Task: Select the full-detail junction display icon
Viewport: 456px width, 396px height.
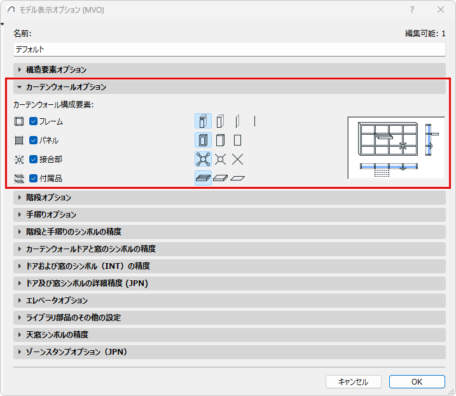Action: pos(203,160)
